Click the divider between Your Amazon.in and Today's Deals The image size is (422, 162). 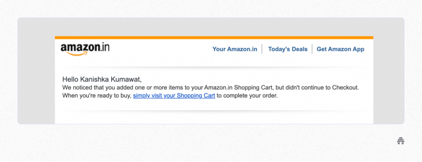click(x=262, y=49)
